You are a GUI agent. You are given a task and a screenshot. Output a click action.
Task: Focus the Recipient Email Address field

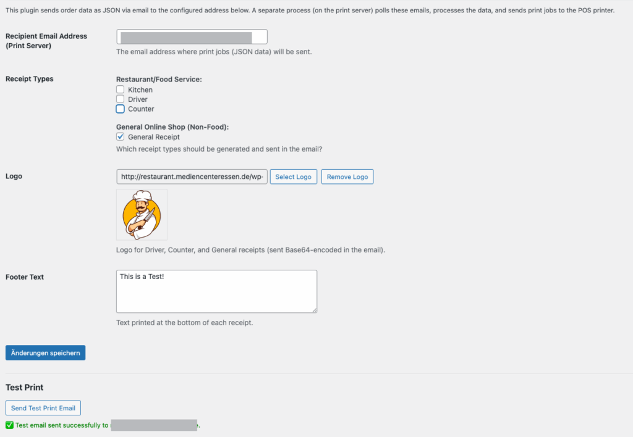coord(192,36)
